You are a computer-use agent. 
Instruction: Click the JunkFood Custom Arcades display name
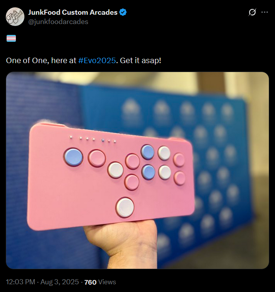coord(73,12)
